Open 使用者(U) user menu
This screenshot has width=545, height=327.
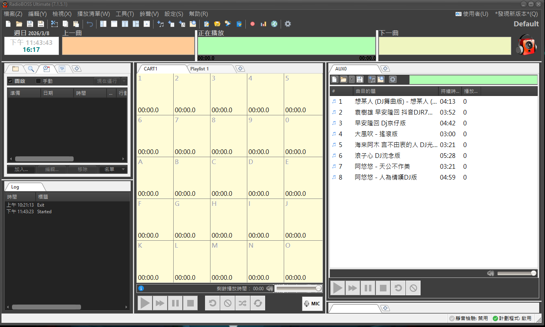pyautogui.click(x=472, y=14)
